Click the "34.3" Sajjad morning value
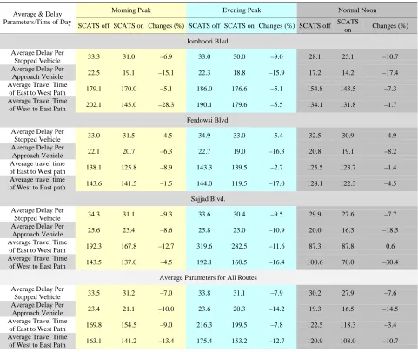 94,215
